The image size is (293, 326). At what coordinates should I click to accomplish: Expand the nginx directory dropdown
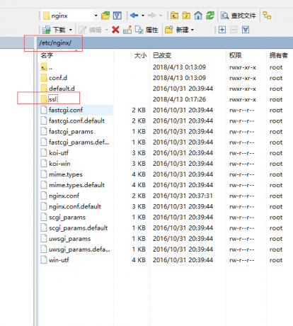[x=96, y=16]
